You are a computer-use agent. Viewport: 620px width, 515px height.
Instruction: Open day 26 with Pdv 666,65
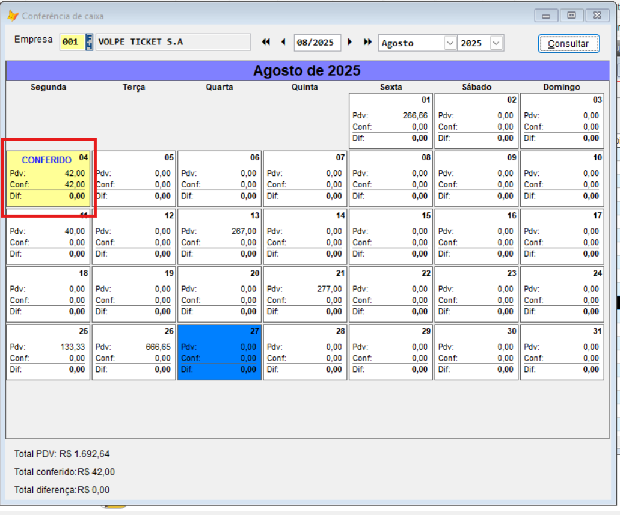pyautogui.click(x=134, y=352)
